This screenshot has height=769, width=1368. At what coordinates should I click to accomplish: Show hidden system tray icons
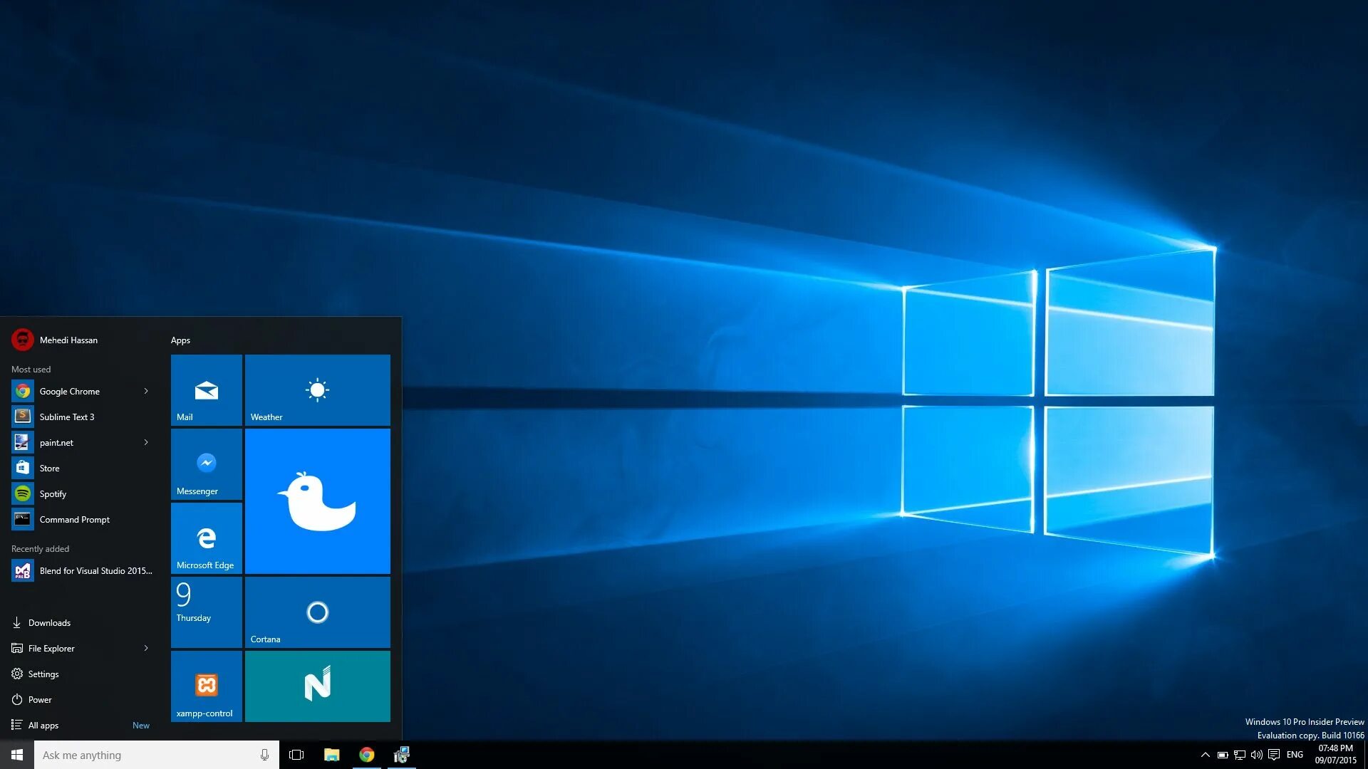click(x=1205, y=755)
